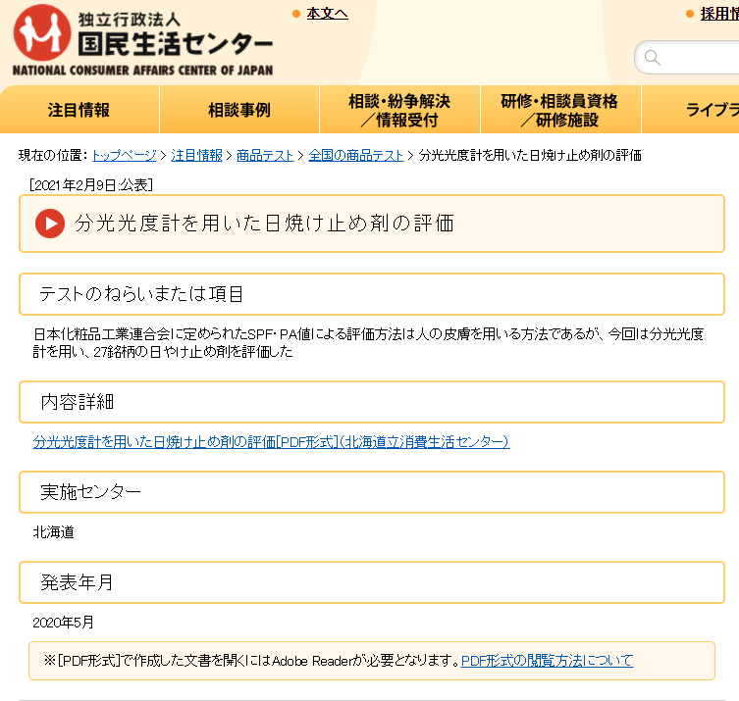Click the 2020年5月 date text
Viewport: 739px width, 701px height.
63,623
